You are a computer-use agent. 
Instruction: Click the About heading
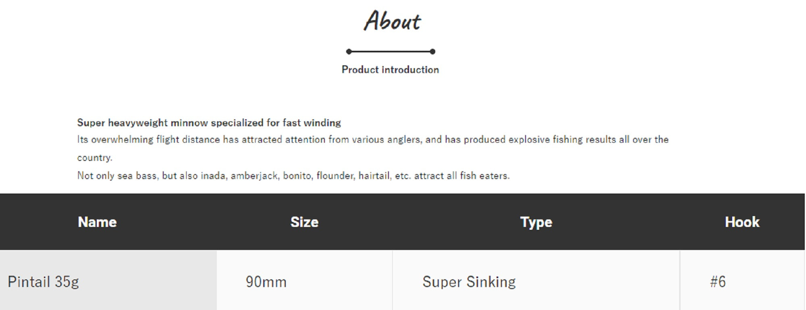(392, 21)
